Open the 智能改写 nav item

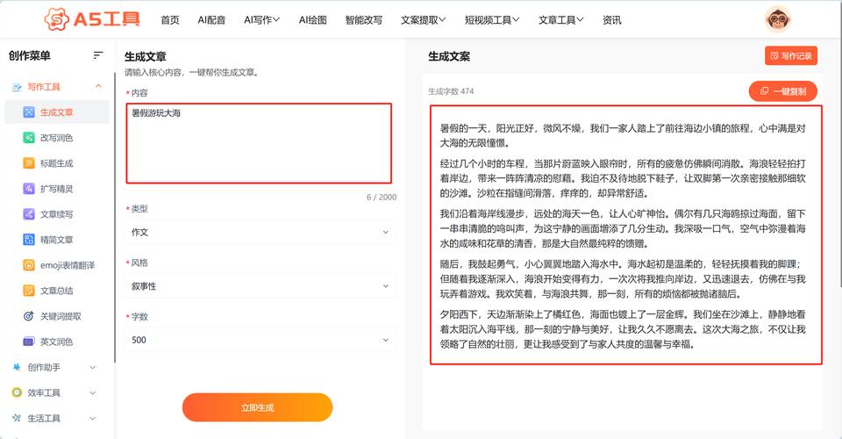point(363,20)
